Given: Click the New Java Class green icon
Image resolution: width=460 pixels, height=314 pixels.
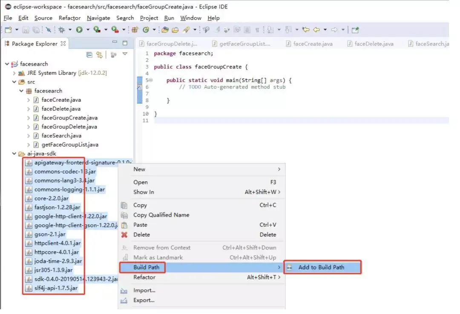Looking at the screenshot, I should [x=146, y=30].
